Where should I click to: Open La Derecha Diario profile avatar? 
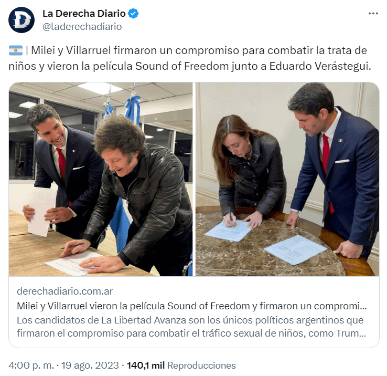point(21,20)
